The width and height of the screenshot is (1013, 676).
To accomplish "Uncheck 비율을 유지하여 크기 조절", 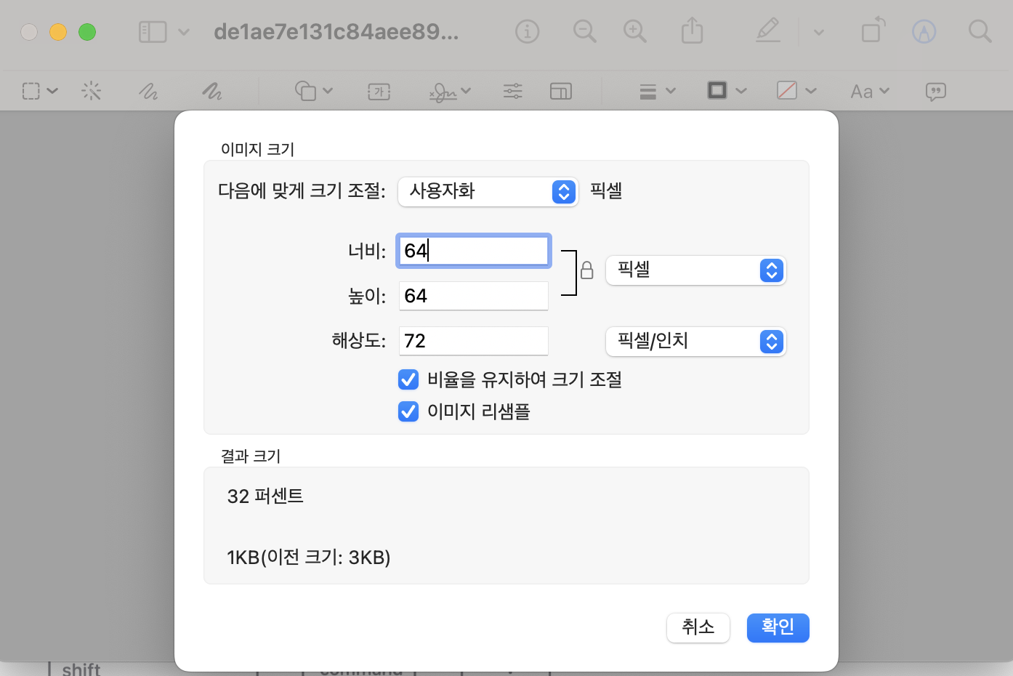I will [408, 379].
